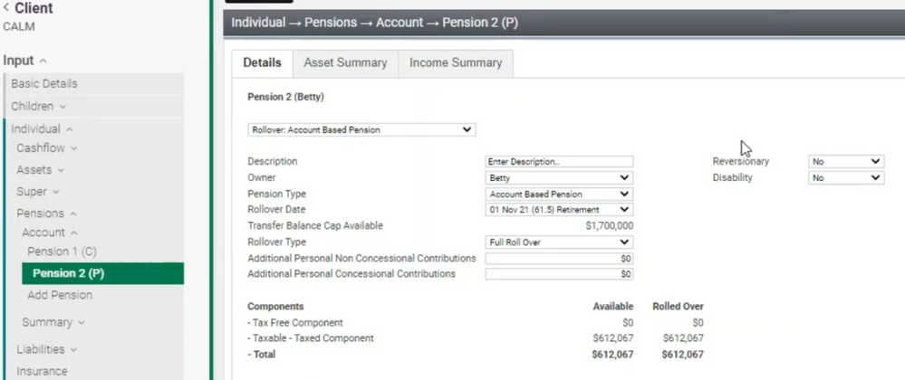Expand the Cashflow submenu
Image resolution: width=905 pixels, height=380 pixels.
pyautogui.click(x=47, y=147)
